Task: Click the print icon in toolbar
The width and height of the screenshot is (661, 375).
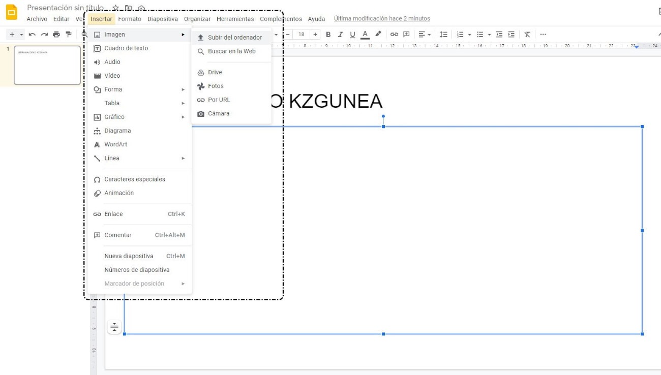Action: point(56,35)
